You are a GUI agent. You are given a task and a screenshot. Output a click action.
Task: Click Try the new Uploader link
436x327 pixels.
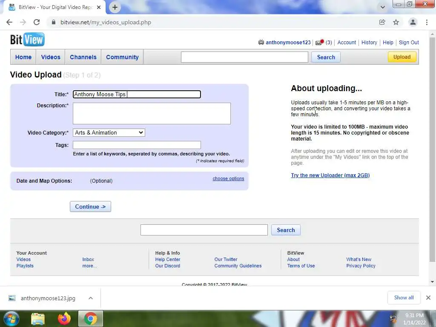pyautogui.click(x=330, y=175)
